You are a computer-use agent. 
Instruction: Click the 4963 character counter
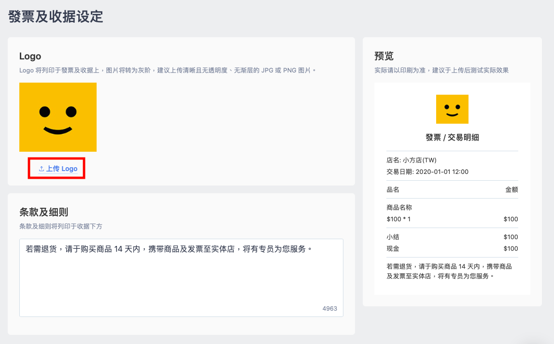pyautogui.click(x=329, y=308)
